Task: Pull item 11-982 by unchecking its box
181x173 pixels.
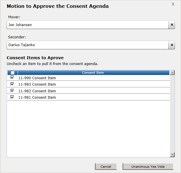Action: [12, 91]
